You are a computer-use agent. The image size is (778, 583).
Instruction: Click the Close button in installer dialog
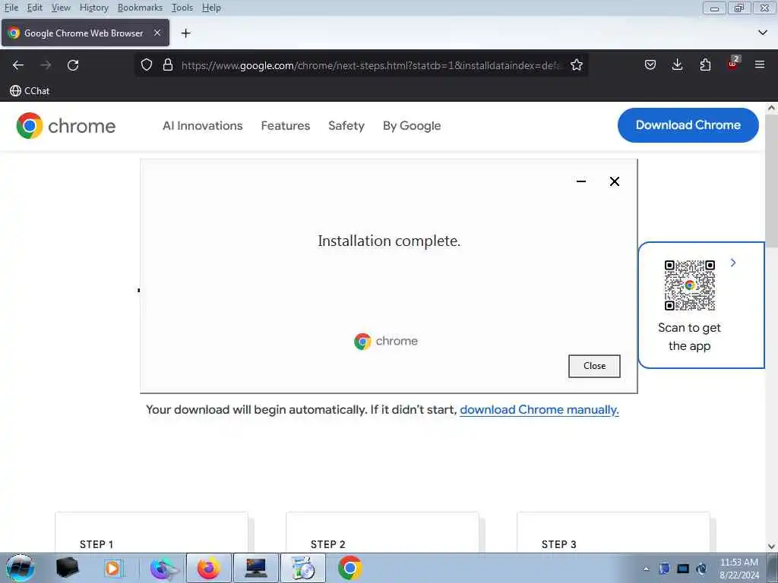point(594,366)
